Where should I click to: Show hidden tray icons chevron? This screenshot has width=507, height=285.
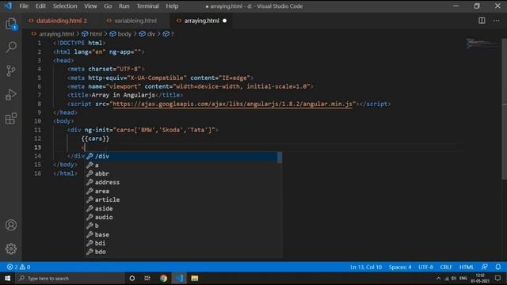pos(438,278)
